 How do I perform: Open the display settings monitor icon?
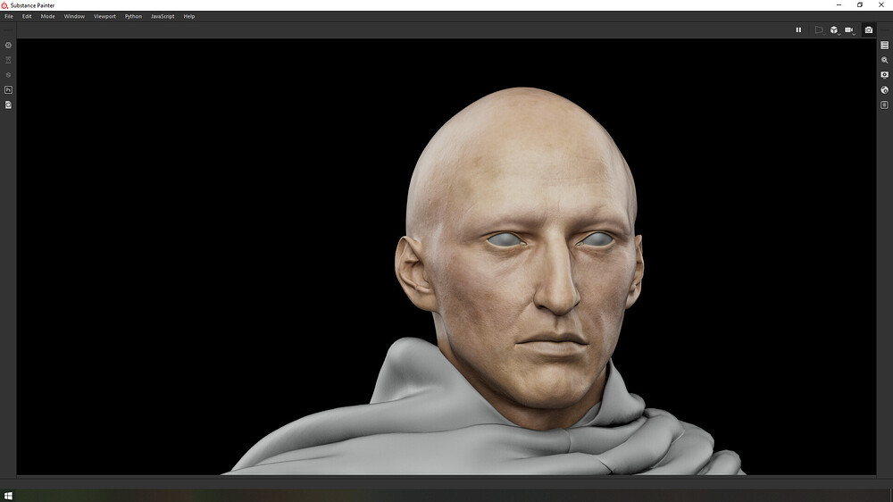[884, 75]
